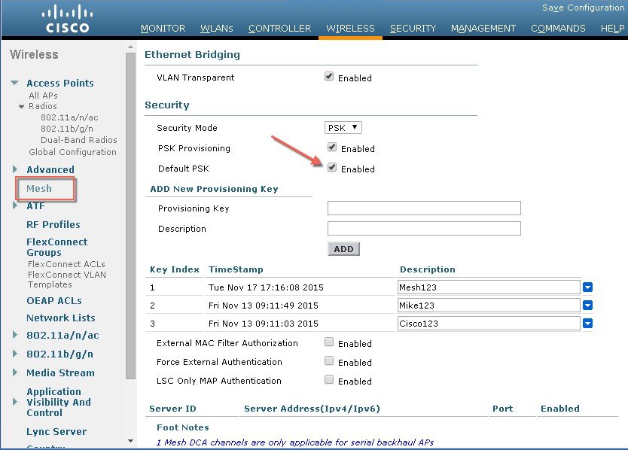Click sidebar scrollbar down arrow
Image resolution: width=628 pixels, height=450 pixels.
(130, 441)
